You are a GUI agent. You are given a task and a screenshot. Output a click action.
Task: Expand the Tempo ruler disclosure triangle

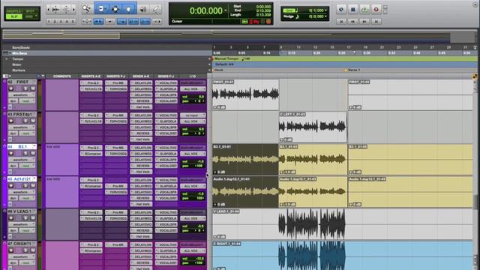(7, 58)
